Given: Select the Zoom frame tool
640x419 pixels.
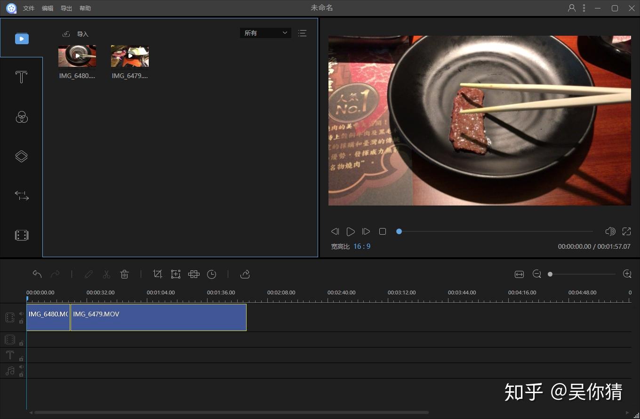Looking at the screenshot, I should 176,274.
